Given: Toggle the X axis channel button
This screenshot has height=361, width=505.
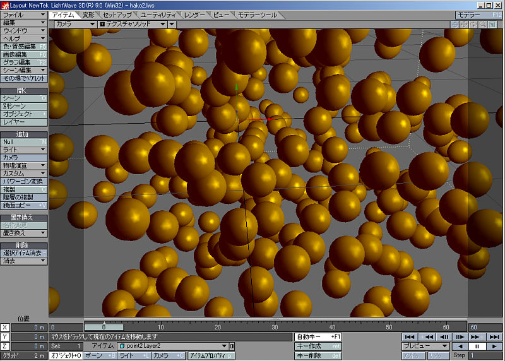Looking at the screenshot, I should [x=5, y=328].
